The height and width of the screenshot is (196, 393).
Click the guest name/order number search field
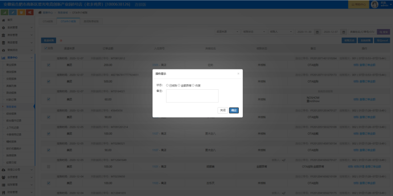[x=362, y=32]
